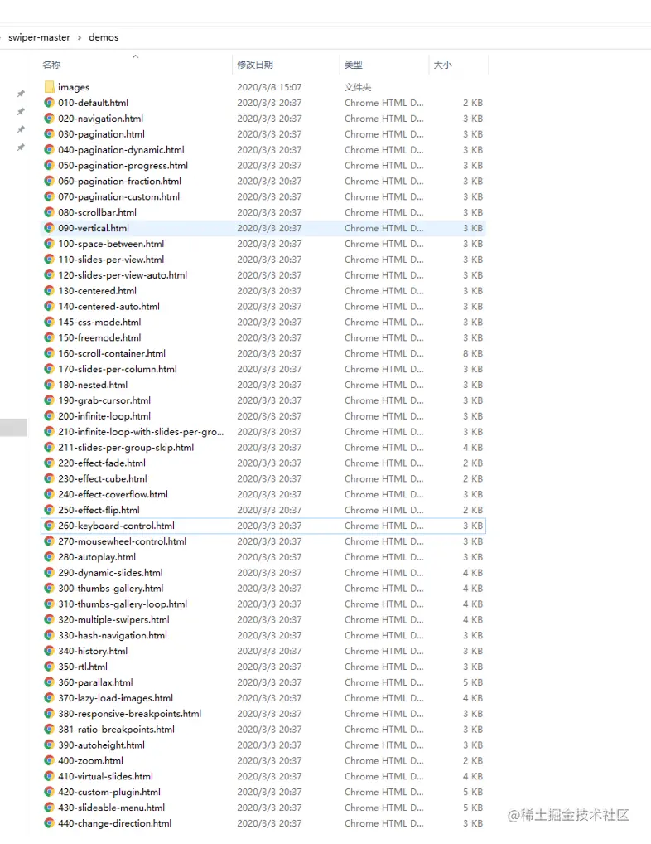The image size is (651, 844).
Task: Sort files by the 名称 column header
Action: (51, 65)
